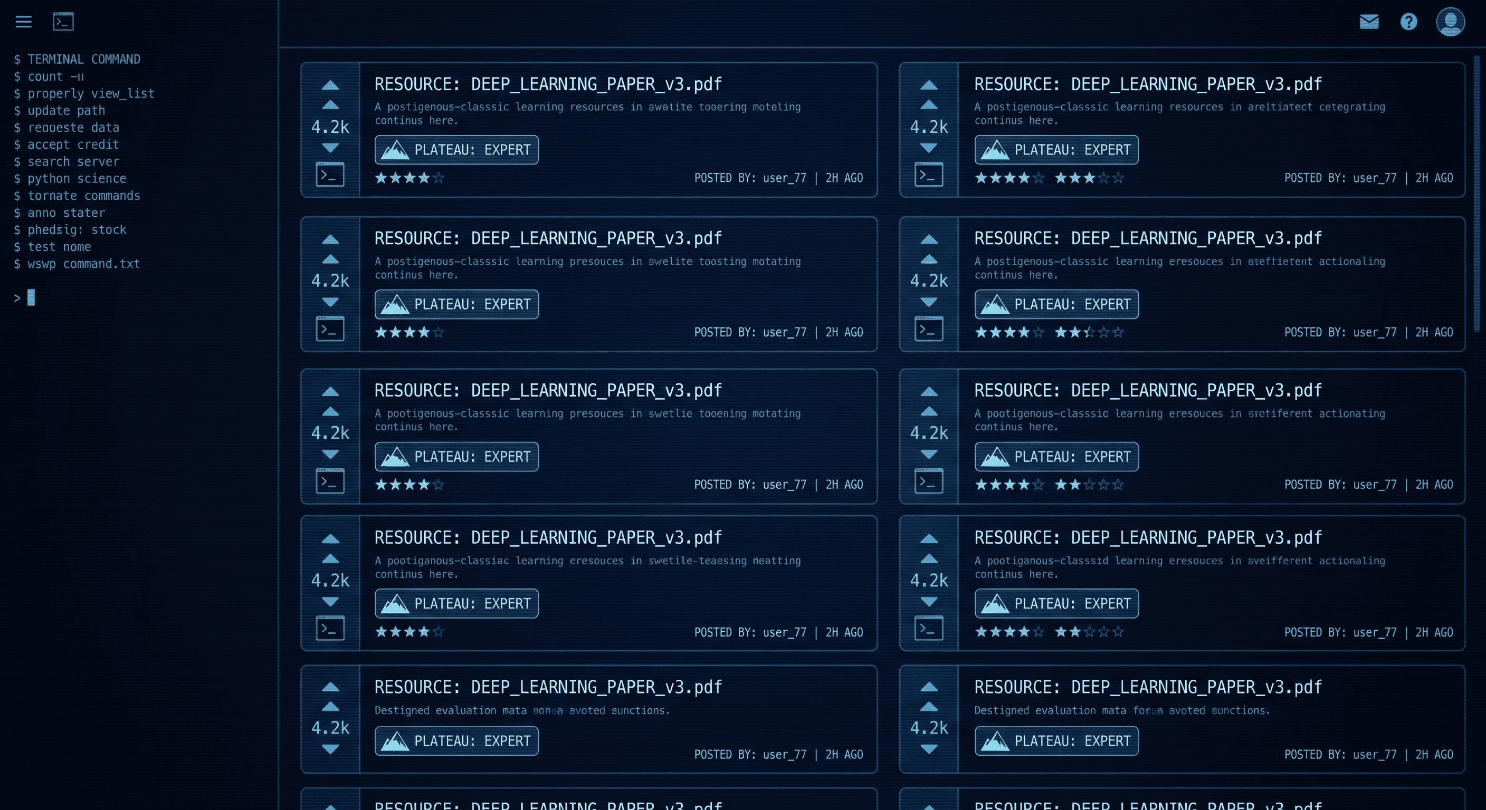Image resolution: width=1486 pixels, height=810 pixels.
Task: Select the '$ count' terminal line
Action: tap(49, 76)
